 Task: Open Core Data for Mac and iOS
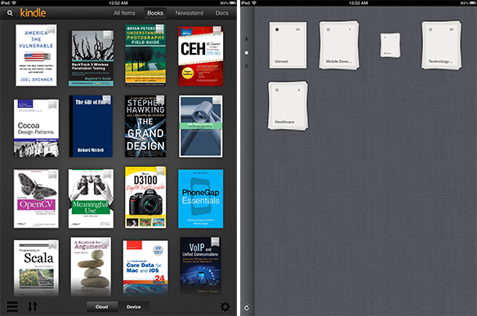(x=145, y=268)
